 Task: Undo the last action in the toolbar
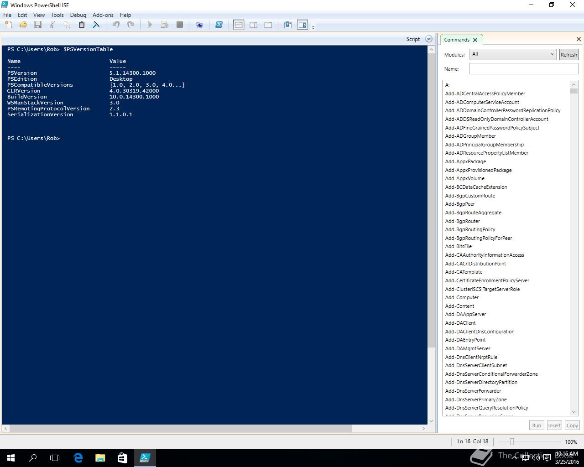(116, 25)
